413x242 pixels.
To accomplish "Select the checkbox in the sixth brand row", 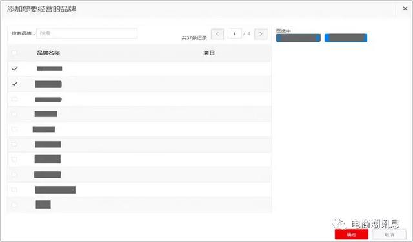I will tap(14, 144).
